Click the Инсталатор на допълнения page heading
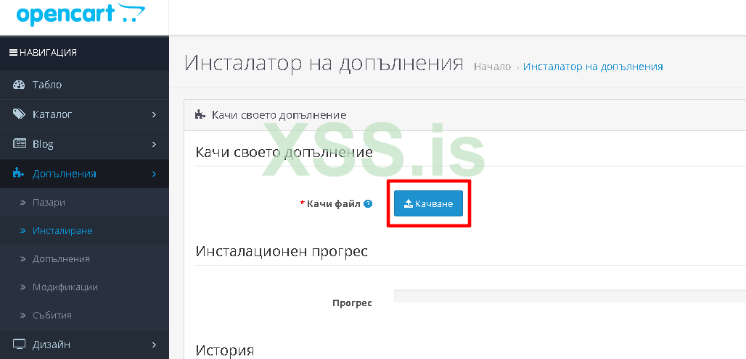Image resolution: width=746 pixels, height=359 pixels. click(324, 63)
